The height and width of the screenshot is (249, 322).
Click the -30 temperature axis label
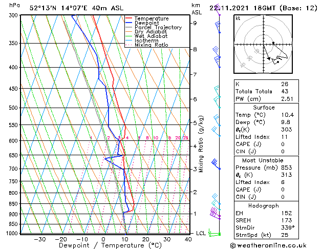(40, 239)
